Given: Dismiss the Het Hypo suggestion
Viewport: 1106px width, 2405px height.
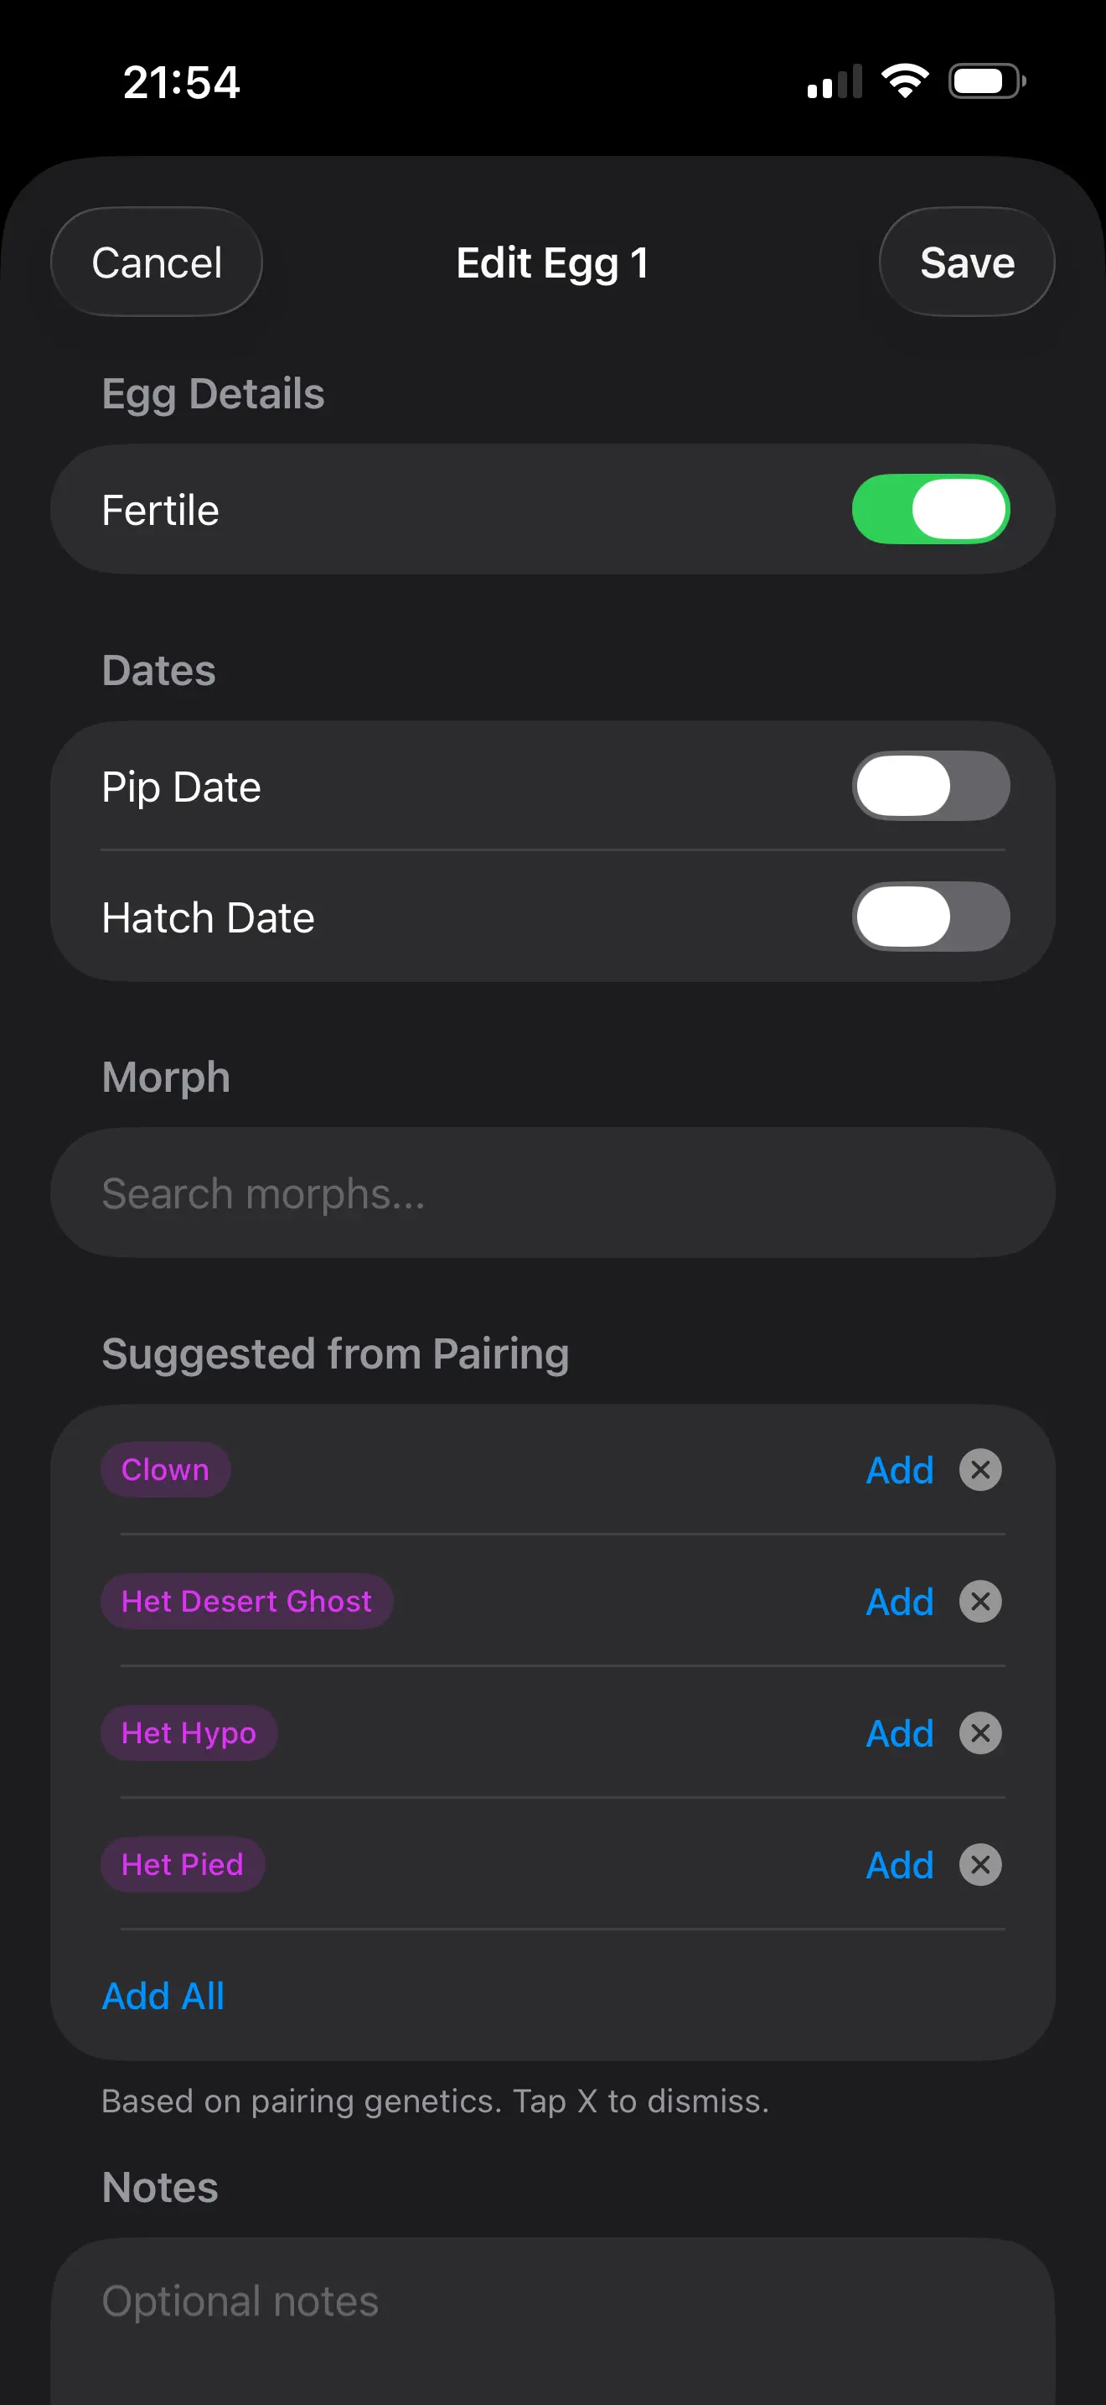Looking at the screenshot, I should (981, 1732).
